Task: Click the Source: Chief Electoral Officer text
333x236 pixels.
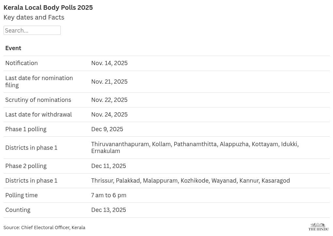Action: [44, 228]
